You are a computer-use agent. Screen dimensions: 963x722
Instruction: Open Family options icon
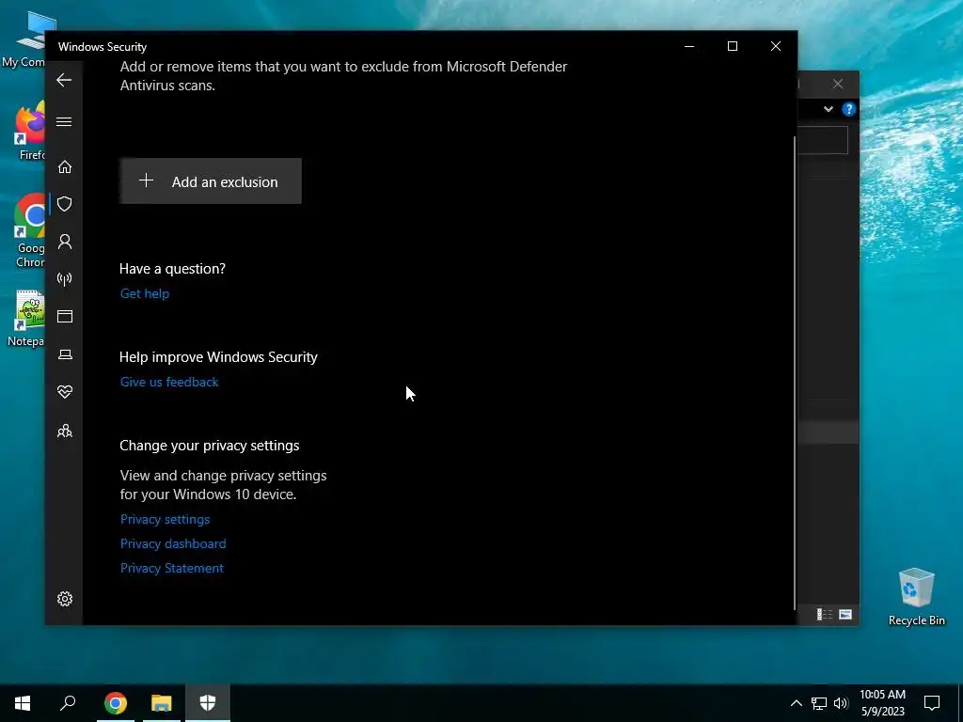point(65,431)
